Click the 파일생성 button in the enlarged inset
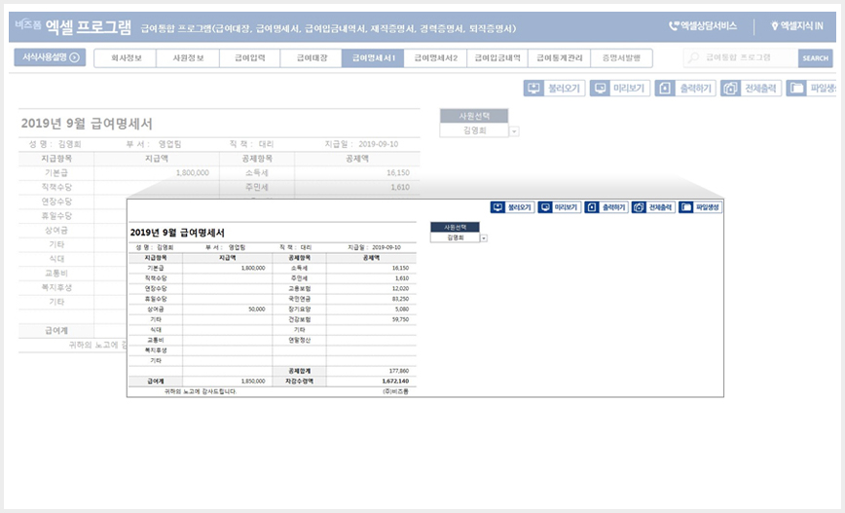The width and height of the screenshot is (845, 513). (700, 207)
